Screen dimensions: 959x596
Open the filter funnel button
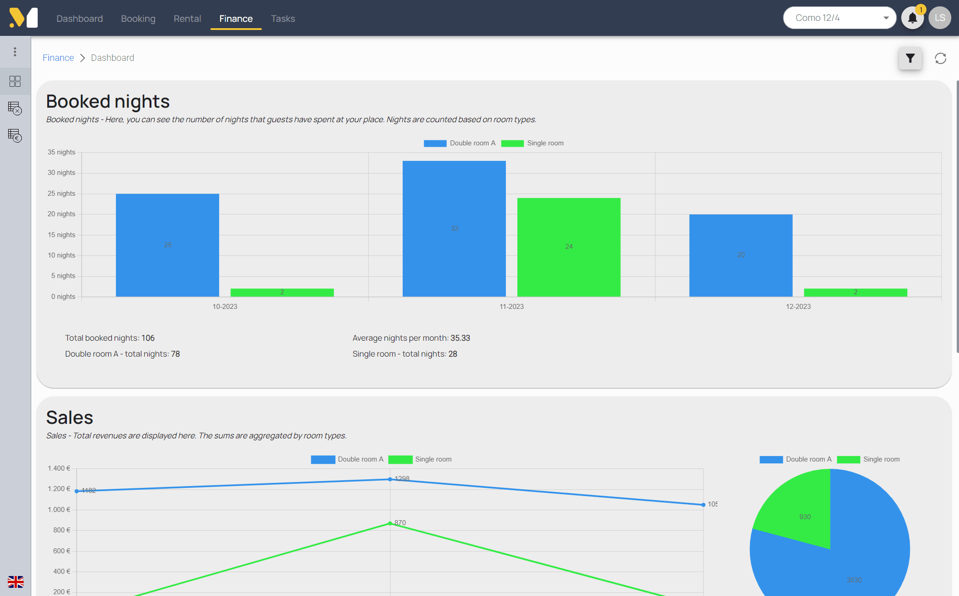click(910, 58)
